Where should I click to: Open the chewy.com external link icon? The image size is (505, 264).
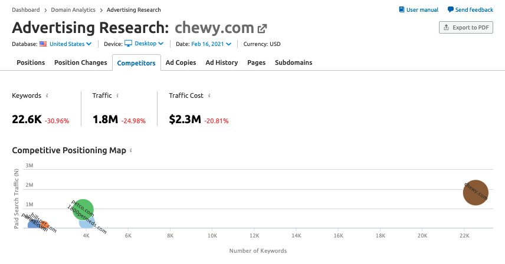pos(262,29)
